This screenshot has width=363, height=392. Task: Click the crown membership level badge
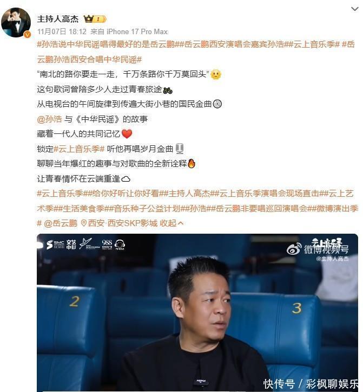point(95,19)
